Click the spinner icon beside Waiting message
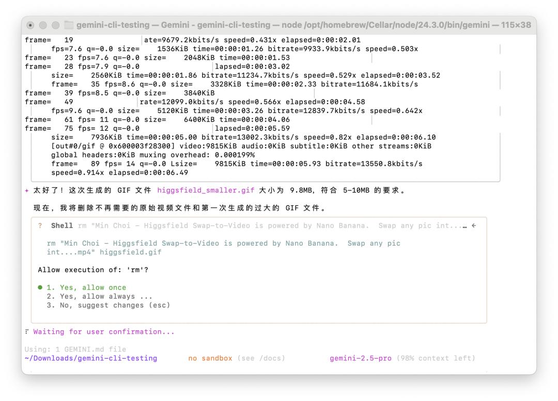This screenshot has height=401, width=558. [x=27, y=332]
